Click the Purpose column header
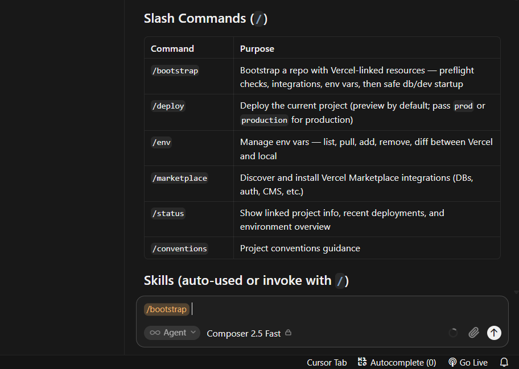Screen dimensions: 519x369 pos(257,48)
